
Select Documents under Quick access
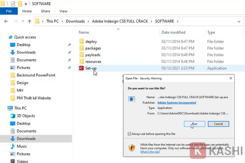click(x=27, y=60)
